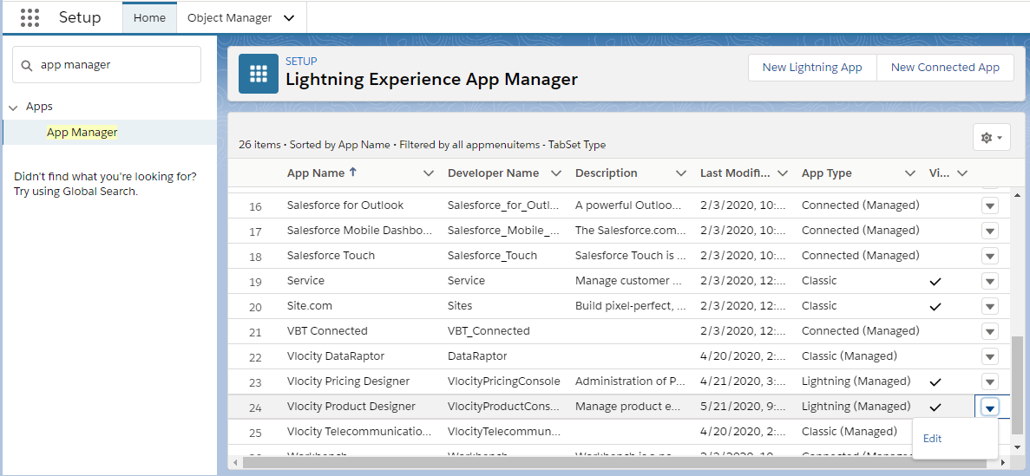Open the App Launcher grid icon
Image resolution: width=1030 pixels, height=476 pixels.
pyautogui.click(x=30, y=17)
